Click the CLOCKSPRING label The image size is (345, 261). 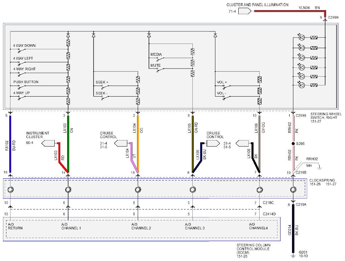(322, 180)
